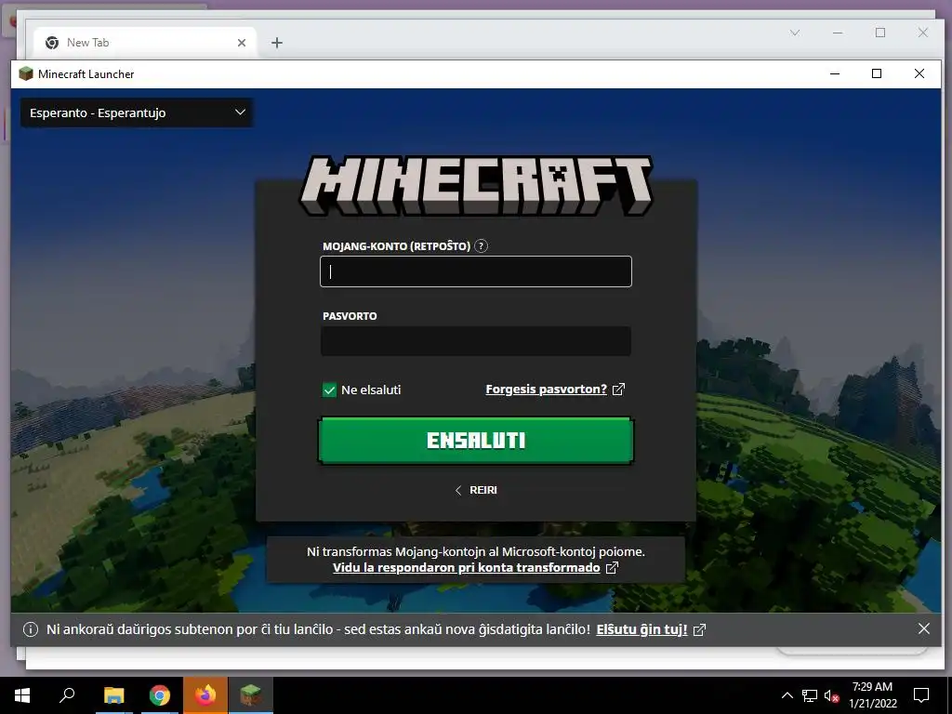Minimize the Chrome window behind
The image size is (952, 714).
pos(838,33)
